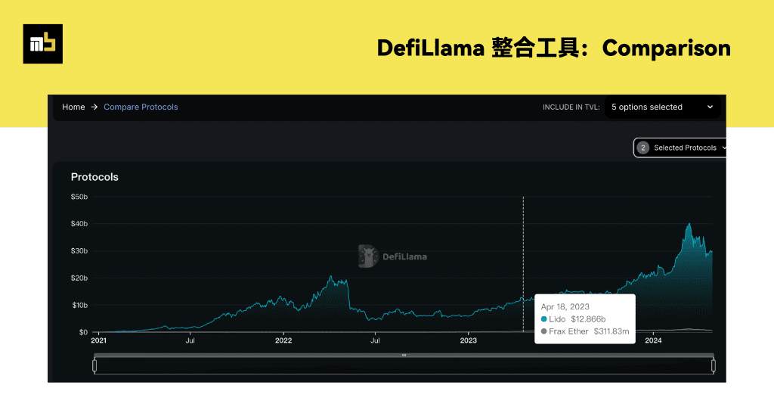The image size is (774, 407).
Task: Click the '$30b' y-axis label
Action: click(79, 251)
